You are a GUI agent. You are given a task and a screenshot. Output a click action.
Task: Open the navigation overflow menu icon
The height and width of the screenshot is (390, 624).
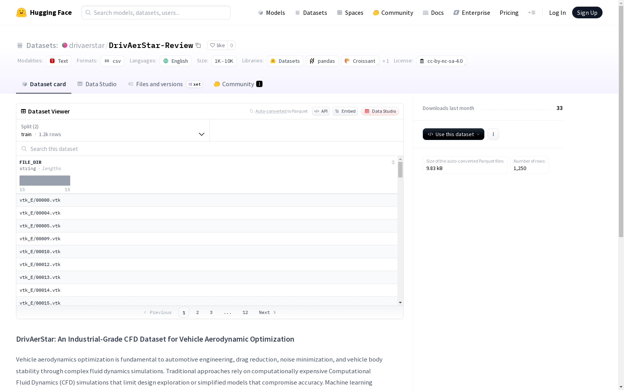point(532,12)
